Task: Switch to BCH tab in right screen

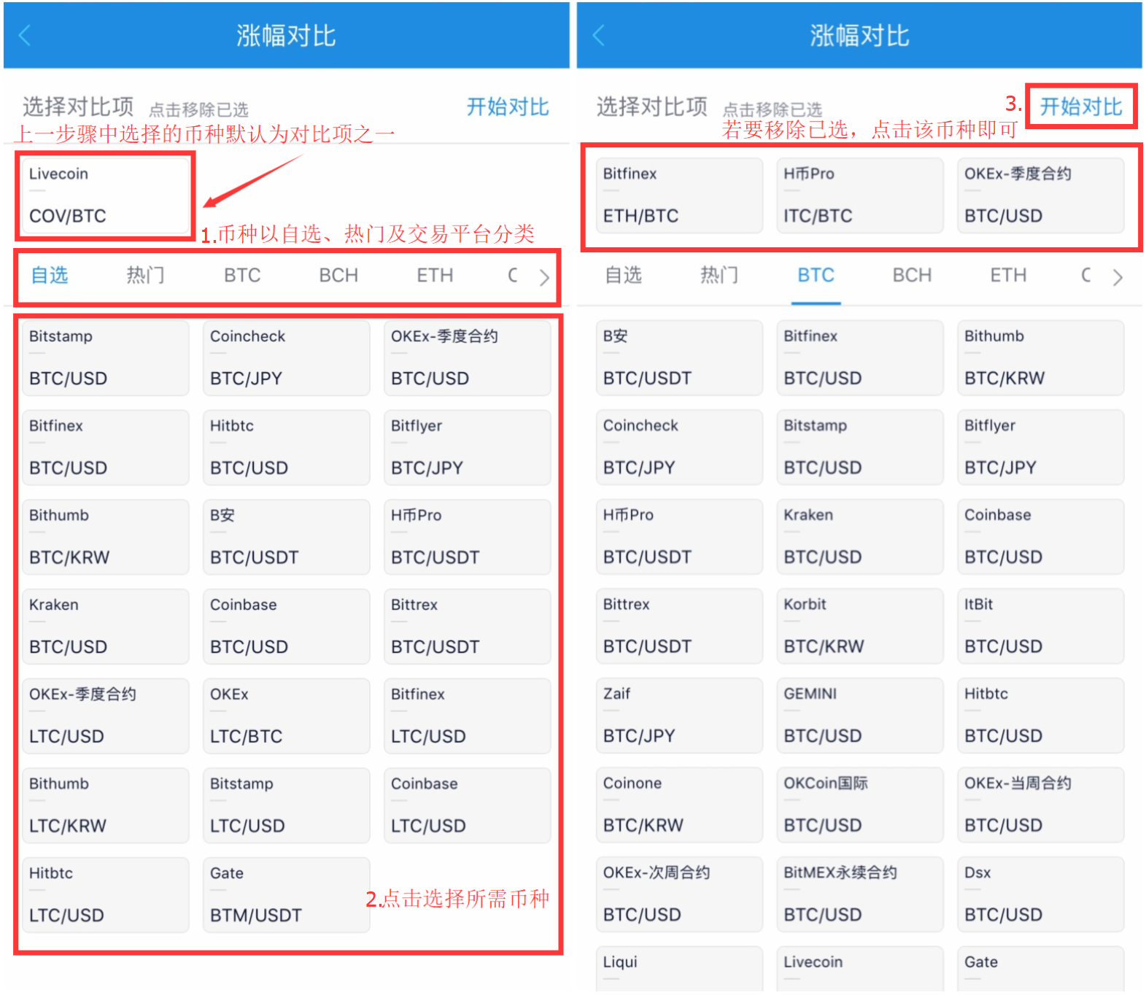Action: coord(912,275)
